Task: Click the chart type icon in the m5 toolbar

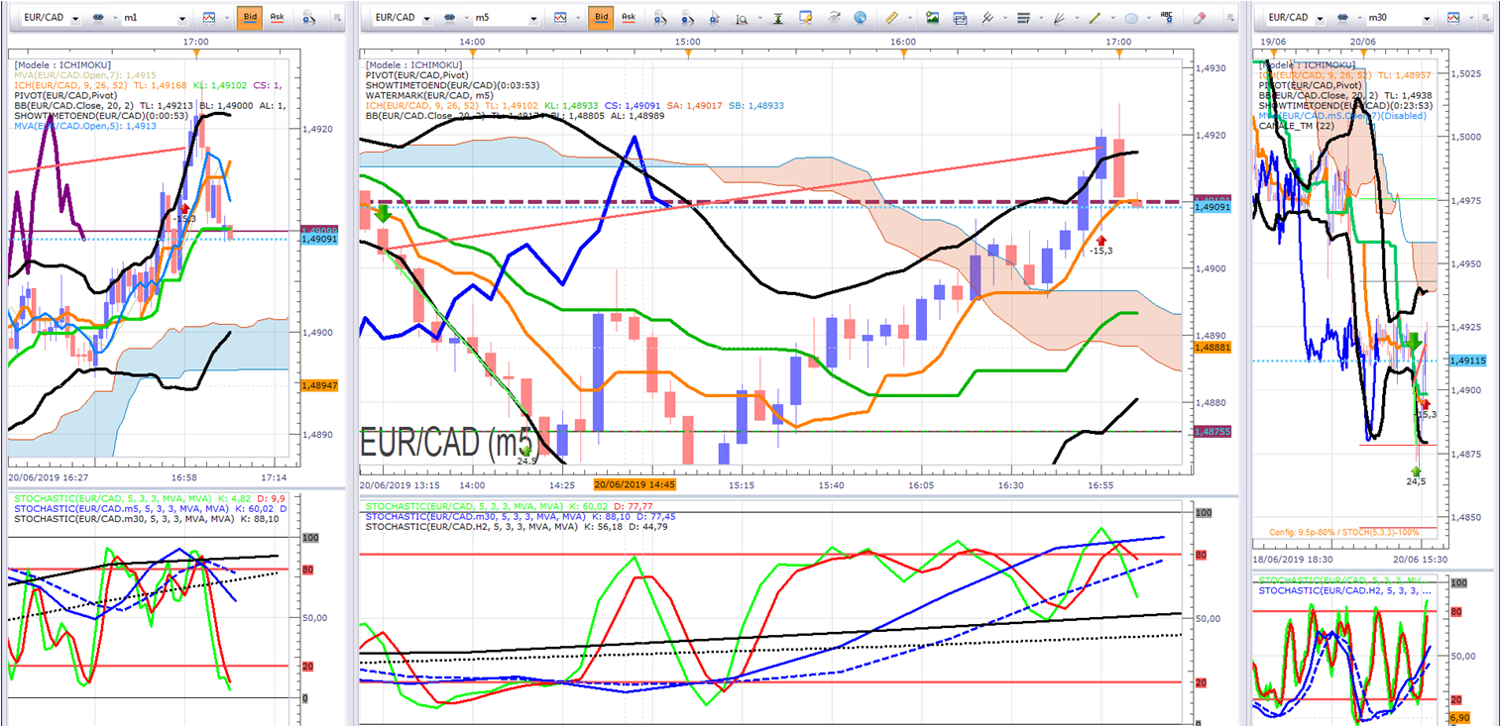Action: click(561, 18)
